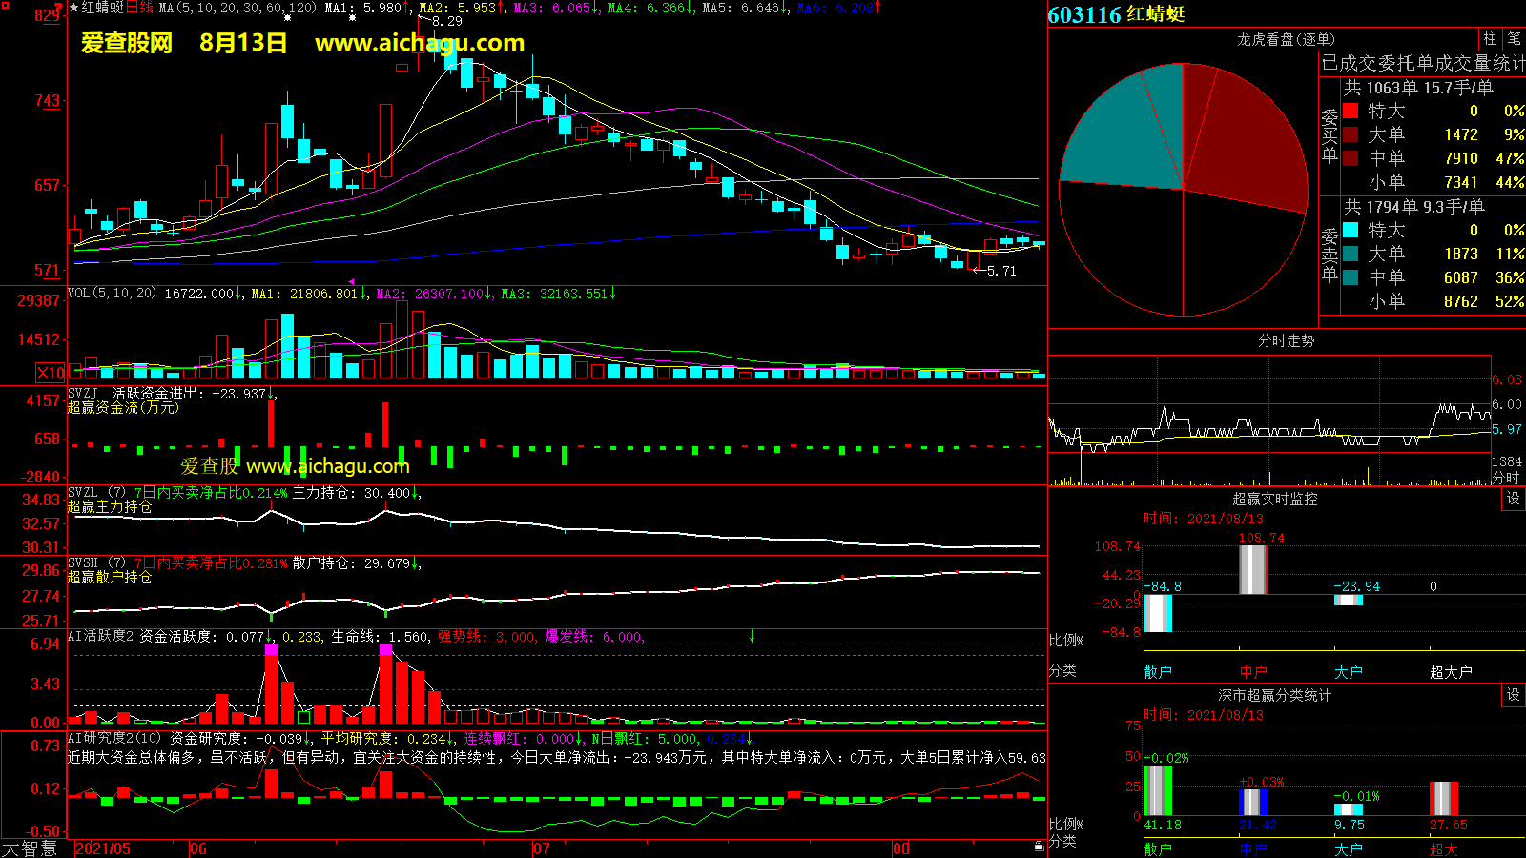Click the 5.71 low price arrow marker
The width and height of the screenshot is (1526, 858).
[995, 271]
